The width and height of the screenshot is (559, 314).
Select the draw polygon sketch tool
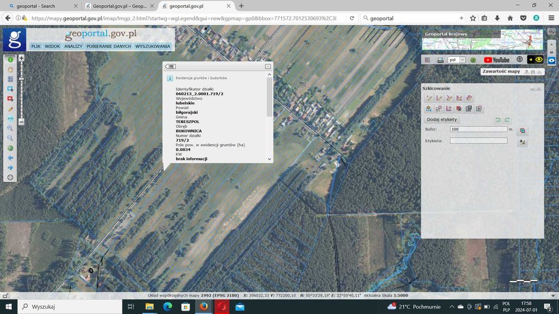[459, 98]
